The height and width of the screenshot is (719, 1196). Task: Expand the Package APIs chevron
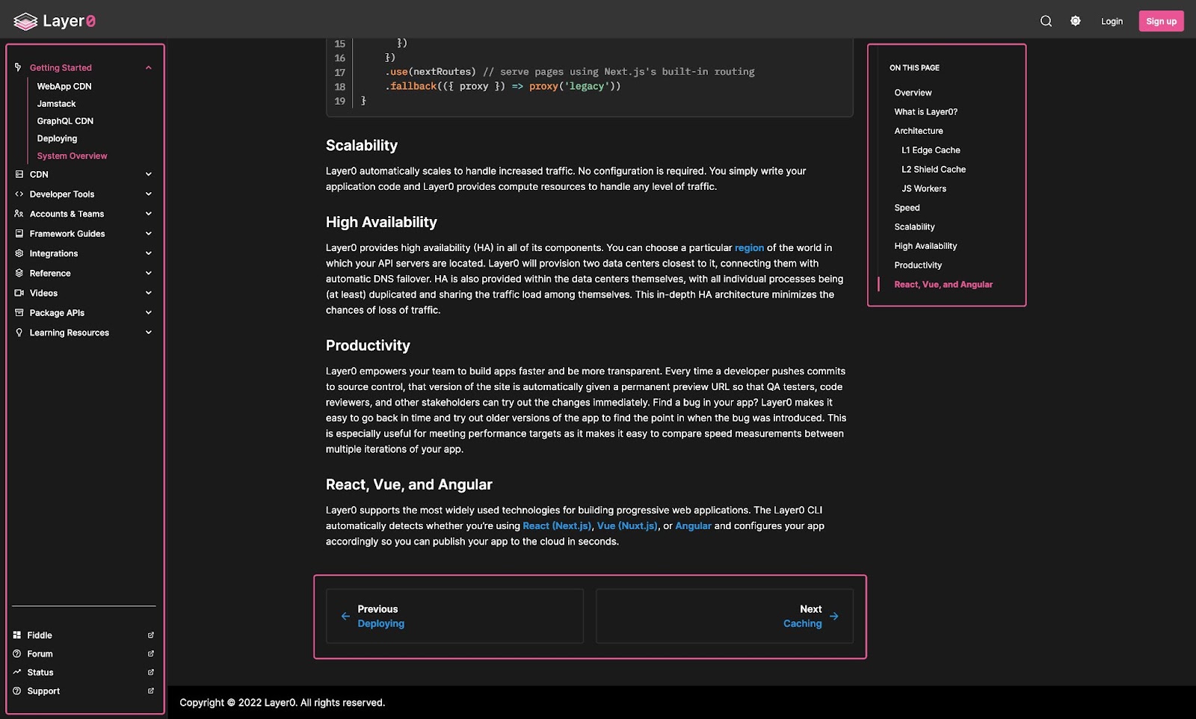point(149,312)
